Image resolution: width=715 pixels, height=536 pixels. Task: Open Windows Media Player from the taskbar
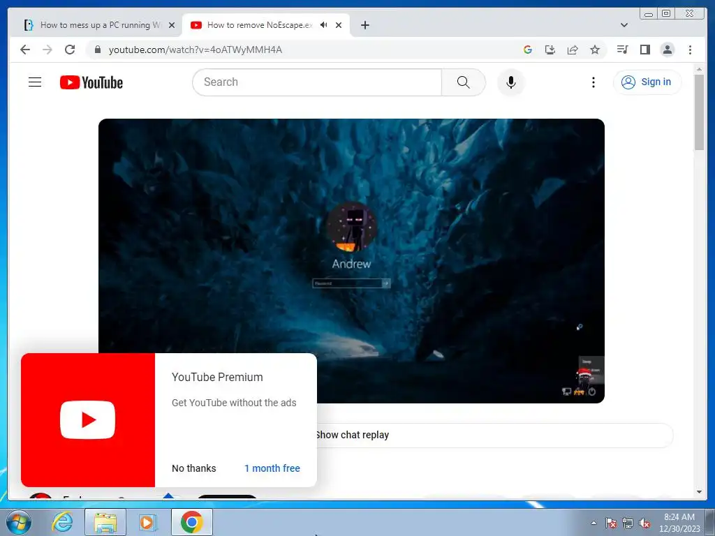[147, 522]
